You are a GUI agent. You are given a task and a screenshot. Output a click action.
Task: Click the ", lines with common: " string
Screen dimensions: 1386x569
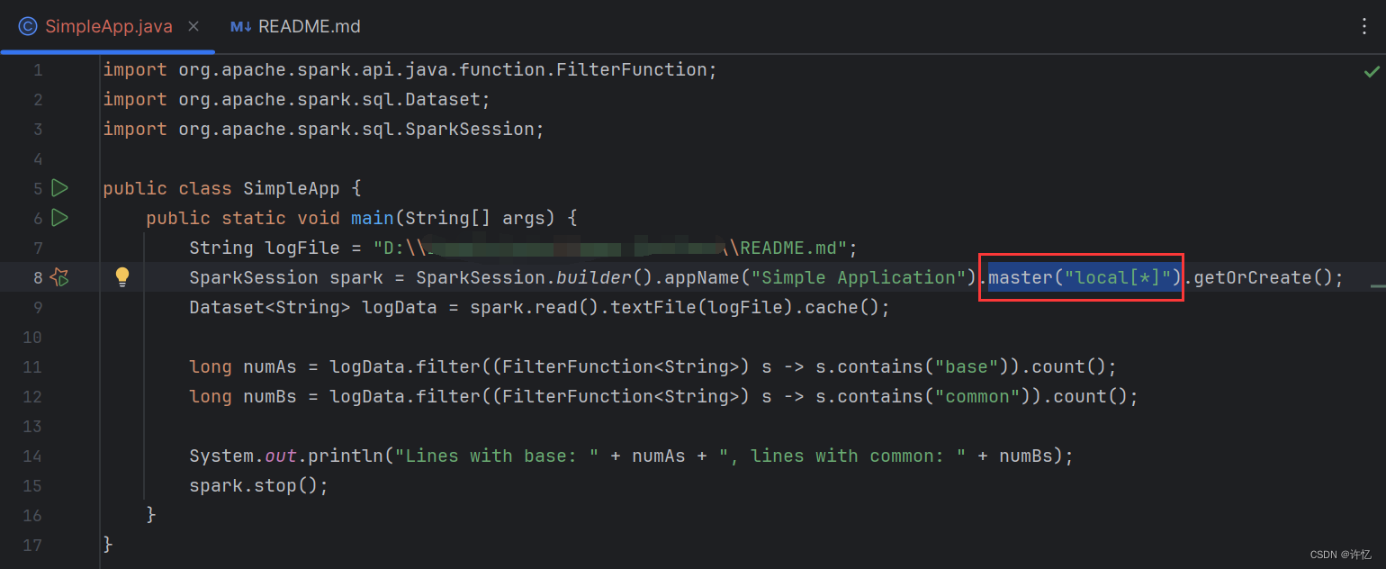[842, 456]
